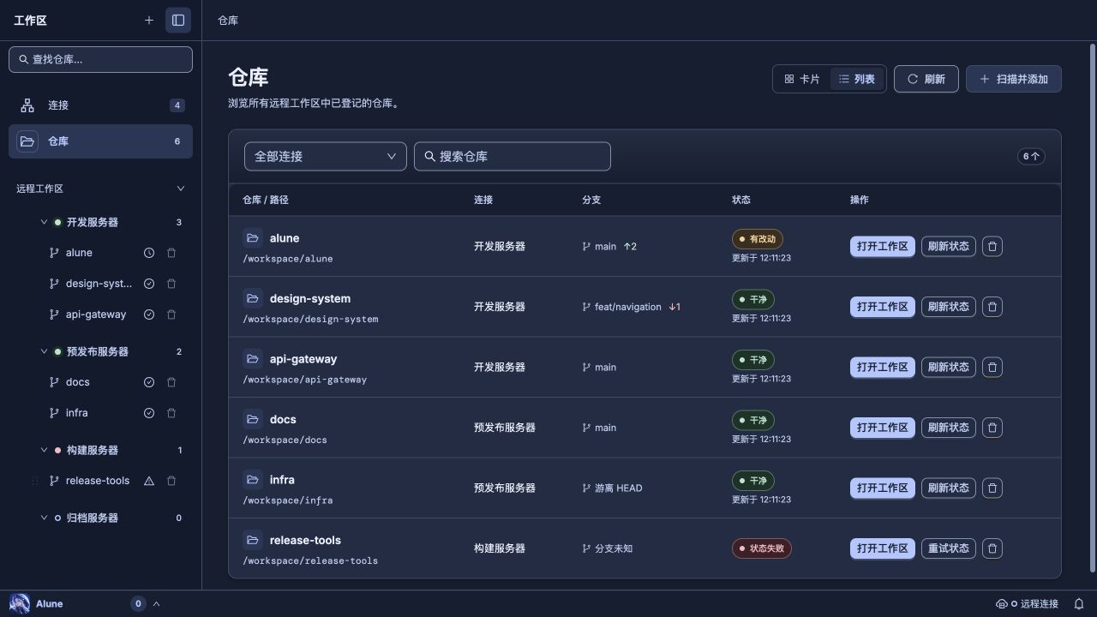This screenshot has width=1097, height=617.
Task: Click the 游离 HEAD branch label
Action: (x=618, y=488)
